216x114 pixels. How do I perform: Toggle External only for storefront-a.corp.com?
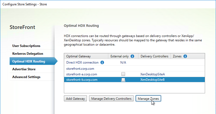point(123,74)
